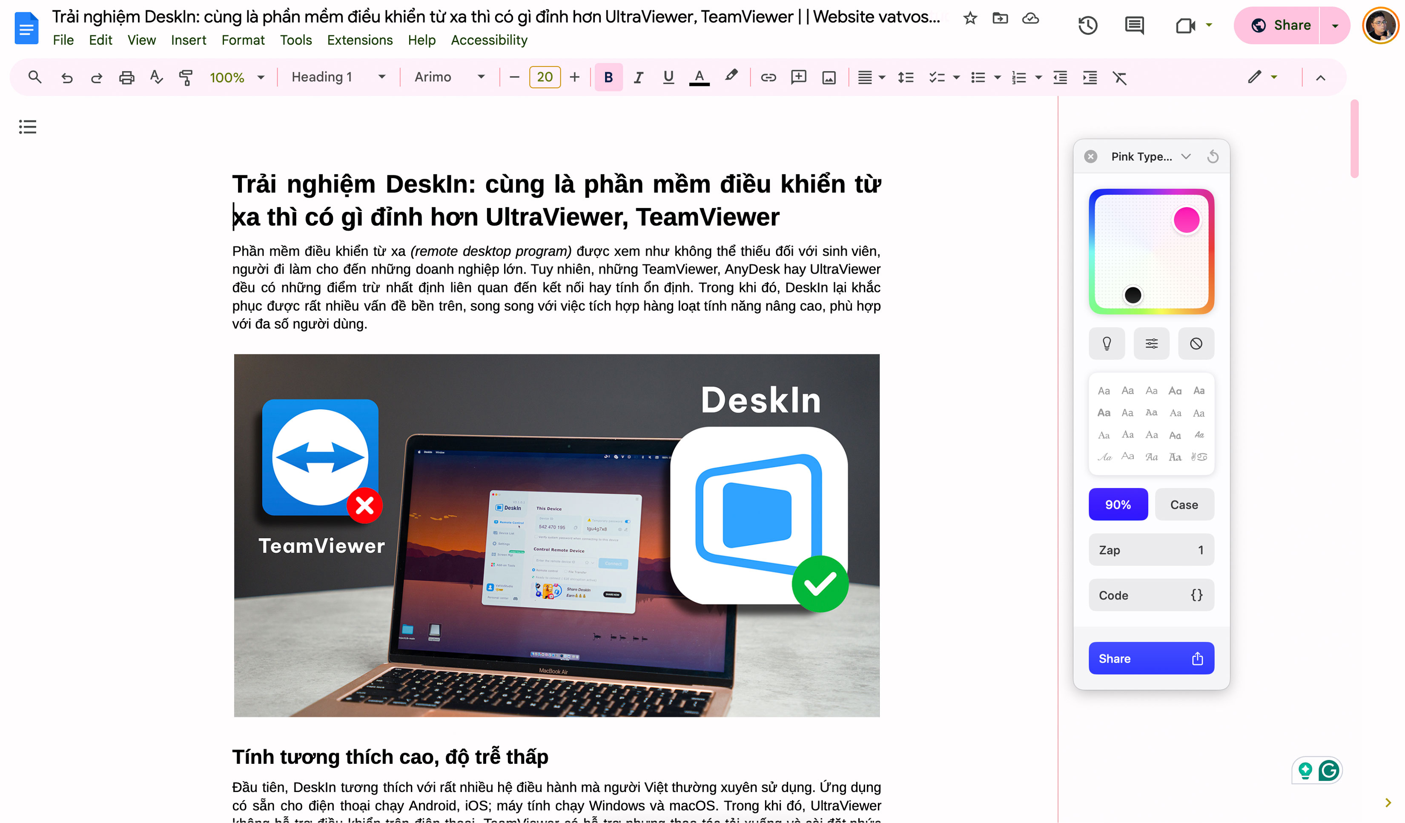
Task: Open the search menus magnifier
Action: click(x=34, y=77)
